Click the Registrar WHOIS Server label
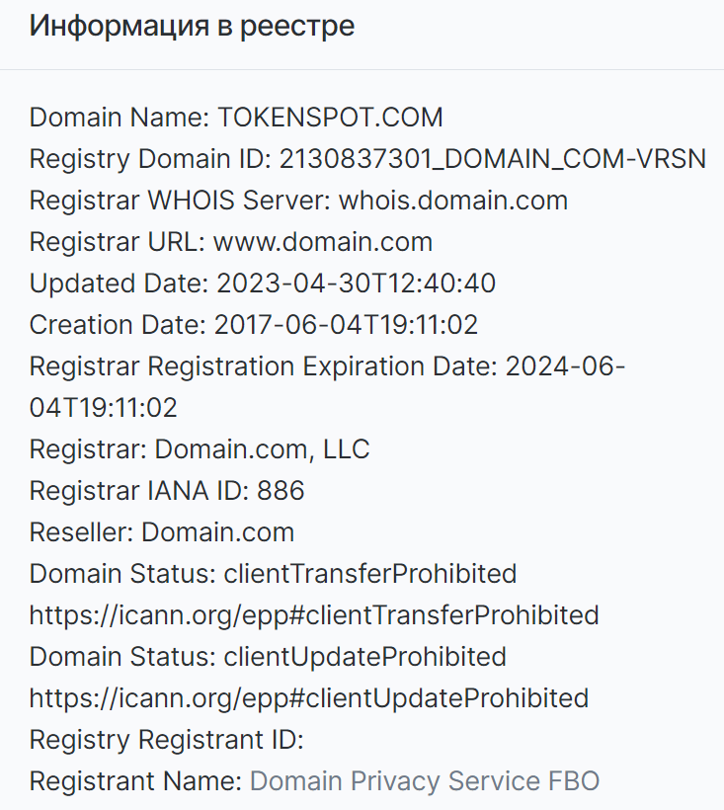724x810 pixels. (180, 201)
